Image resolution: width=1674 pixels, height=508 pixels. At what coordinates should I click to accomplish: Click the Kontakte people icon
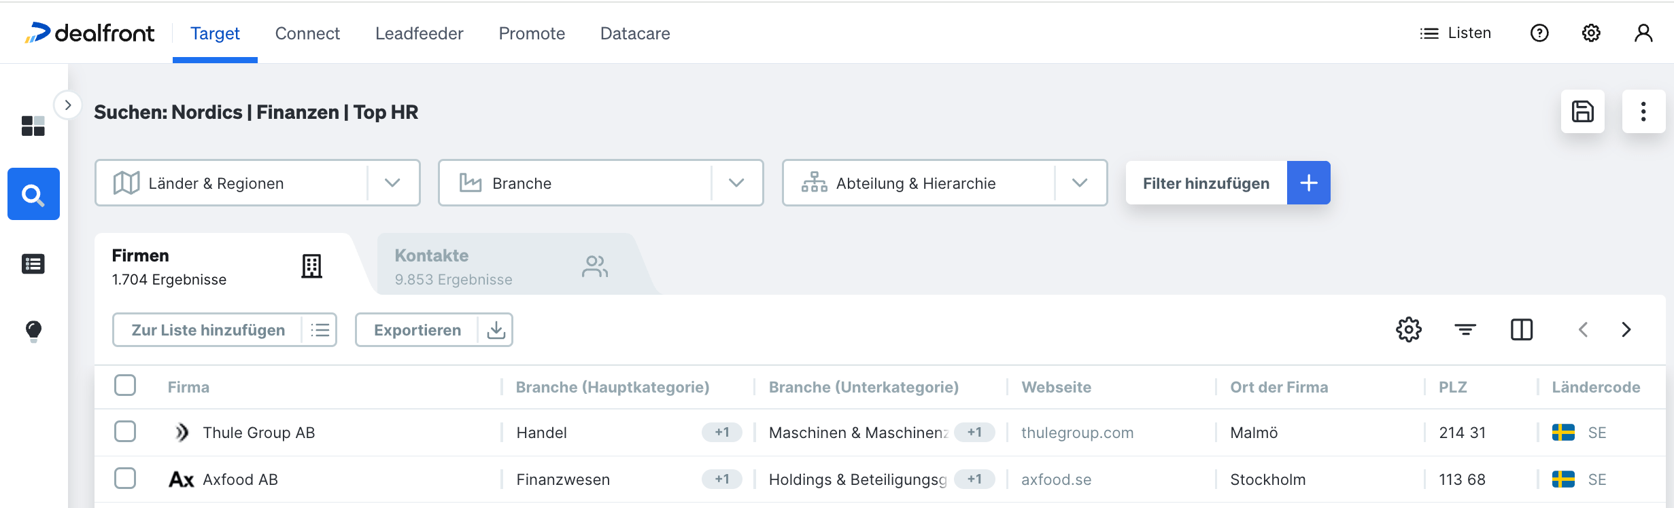(595, 266)
